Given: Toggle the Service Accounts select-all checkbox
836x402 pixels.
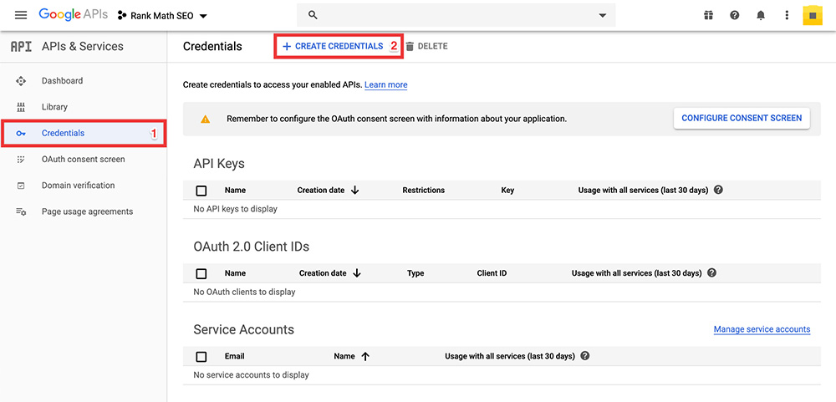Looking at the screenshot, I should click(x=201, y=357).
